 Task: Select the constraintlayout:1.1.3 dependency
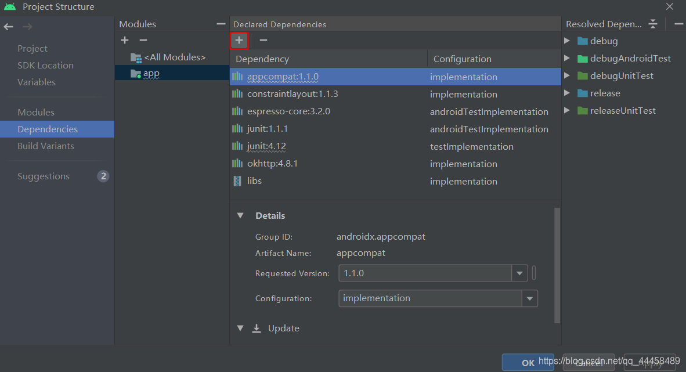(395, 94)
